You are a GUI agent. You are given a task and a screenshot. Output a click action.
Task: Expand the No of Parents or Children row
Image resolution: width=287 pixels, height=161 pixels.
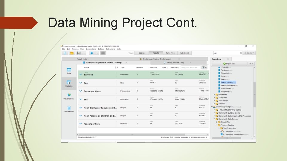tap(80, 116)
